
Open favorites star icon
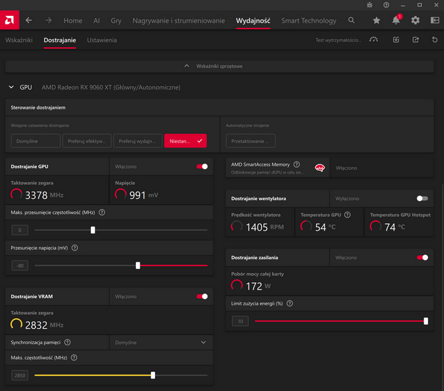tap(376, 20)
